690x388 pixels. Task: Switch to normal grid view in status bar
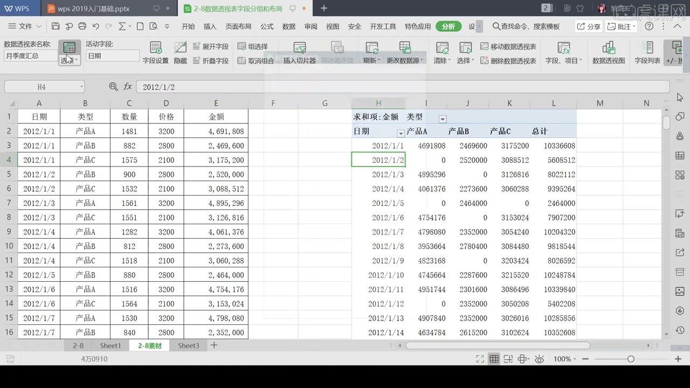click(x=494, y=359)
